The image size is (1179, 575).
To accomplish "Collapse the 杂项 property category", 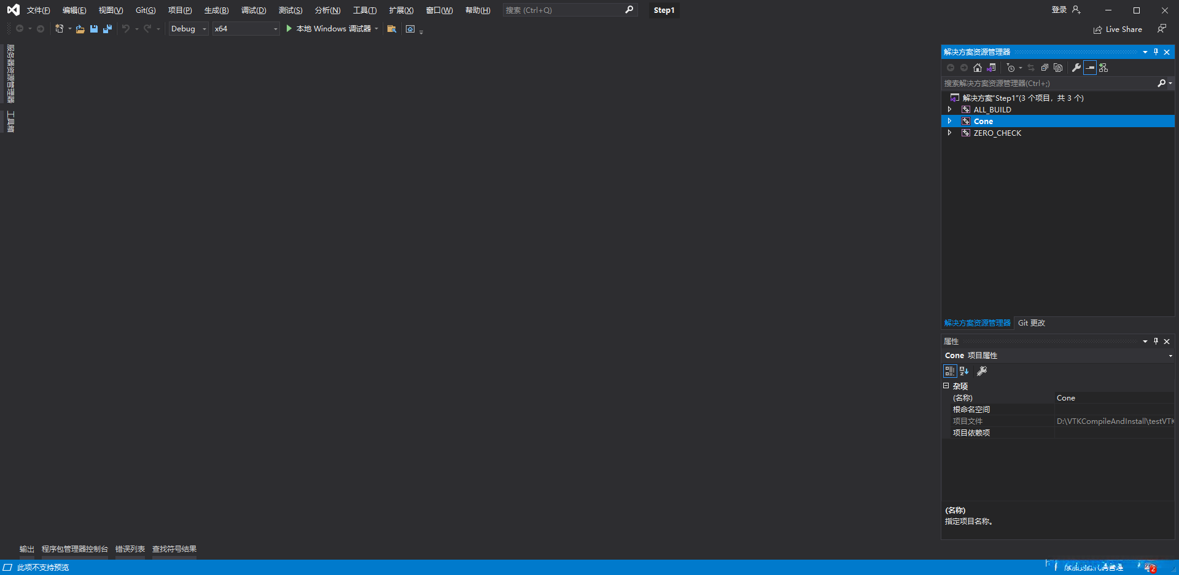I will pos(946,386).
